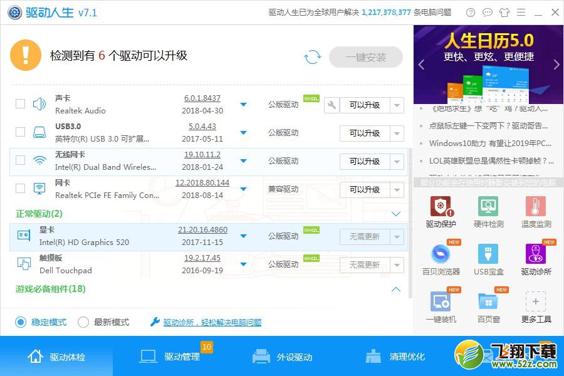Check the Realtek Audio 声卡 checkbox
This screenshot has width=564, height=376.
coord(19,104)
